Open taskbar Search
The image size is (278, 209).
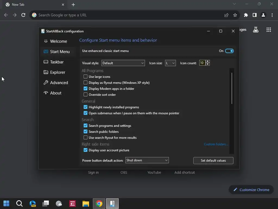pyautogui.click(x=19, y=204)
